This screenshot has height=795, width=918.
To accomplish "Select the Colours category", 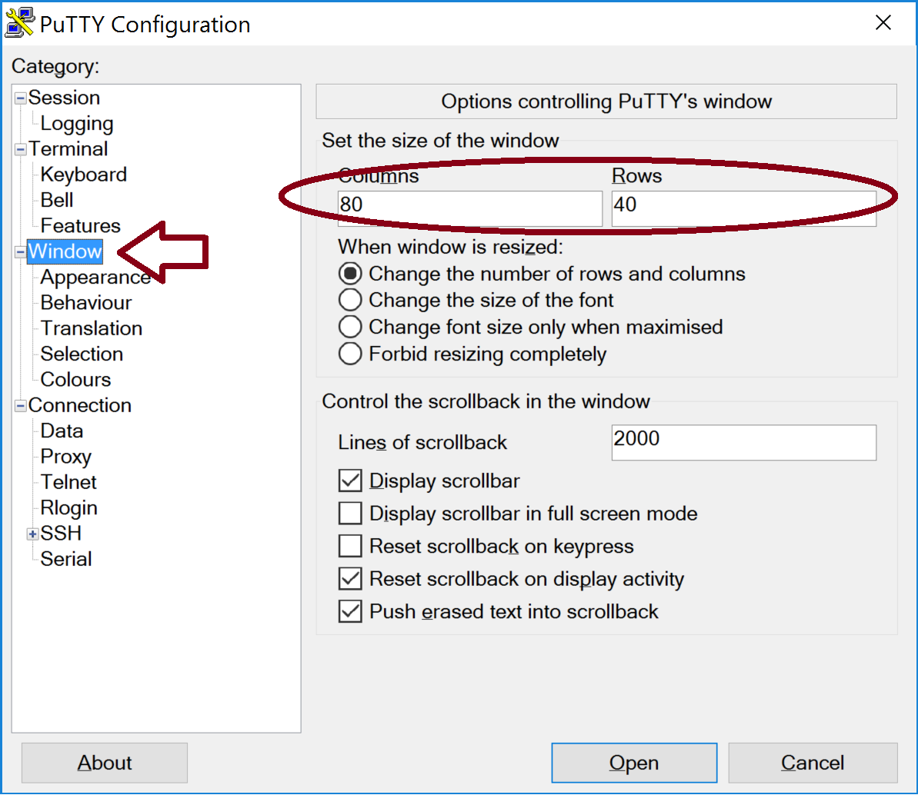I will pos(75,380).
